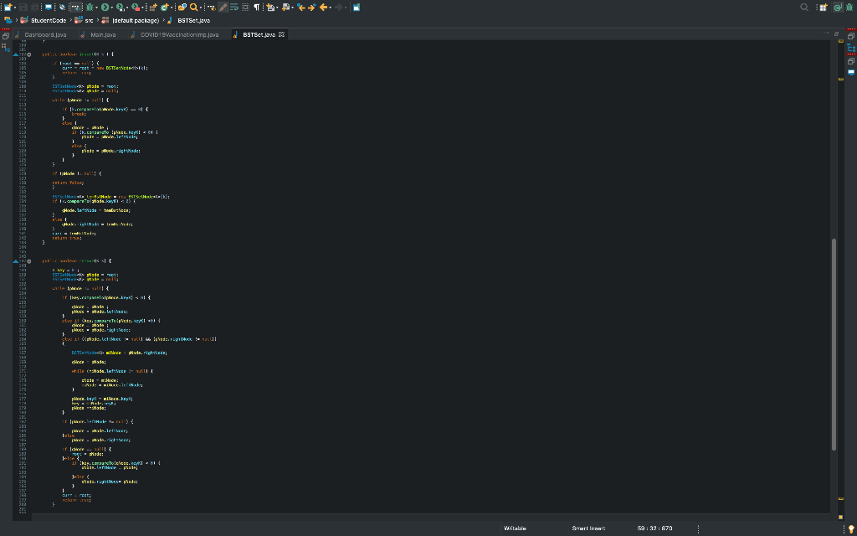857x536 pixels.
Task: Click the Previous Annotation icon
Action: click(x=285, y=7)
